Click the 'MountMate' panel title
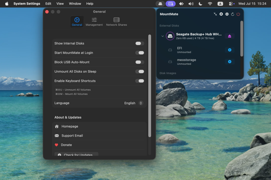 169,14
